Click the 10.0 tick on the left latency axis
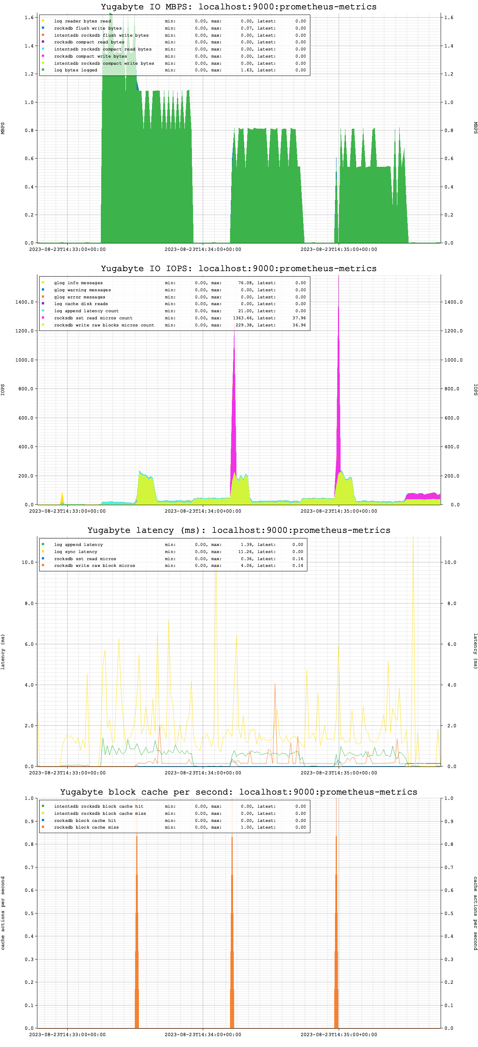 (x=28, y=562)
